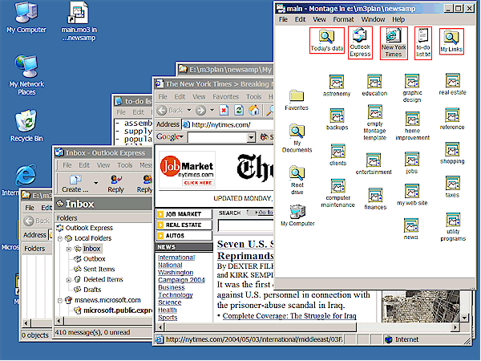
Task: Open the astronomy Montage icon
Action: [x=337, y=85]
